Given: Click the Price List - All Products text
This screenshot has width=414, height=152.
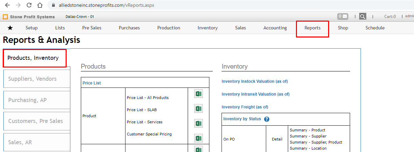Looking at the screenshot, I should (x=148, y=98).
